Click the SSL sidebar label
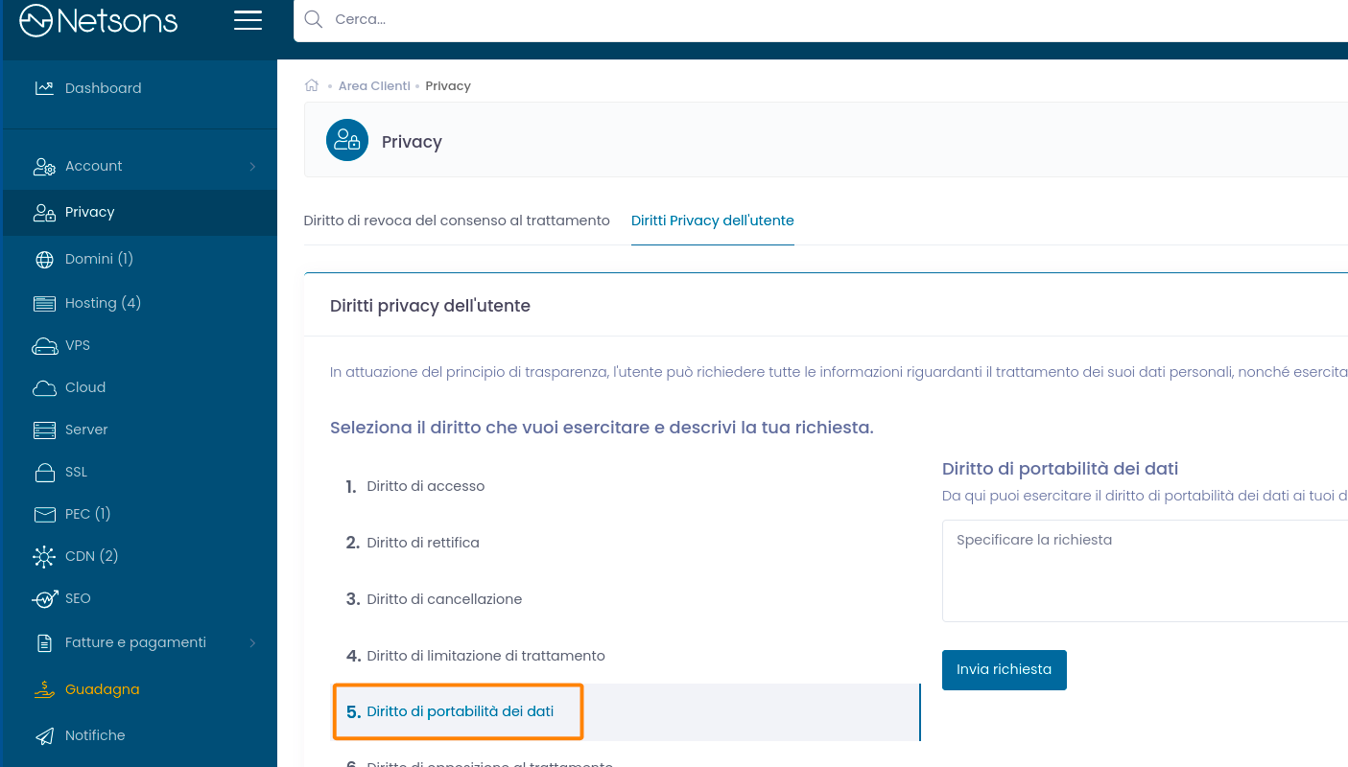The width and height of the screenshot is (1348, 767). (76, 472)
